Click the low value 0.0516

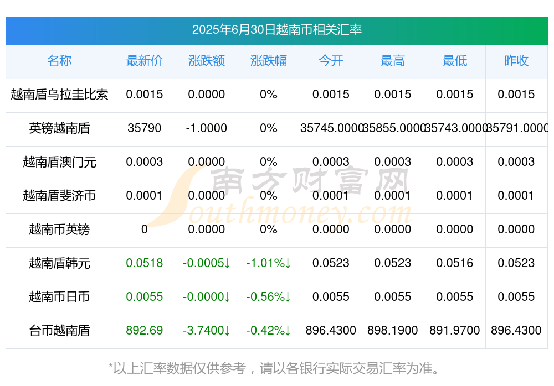click(x=455, y=263)
